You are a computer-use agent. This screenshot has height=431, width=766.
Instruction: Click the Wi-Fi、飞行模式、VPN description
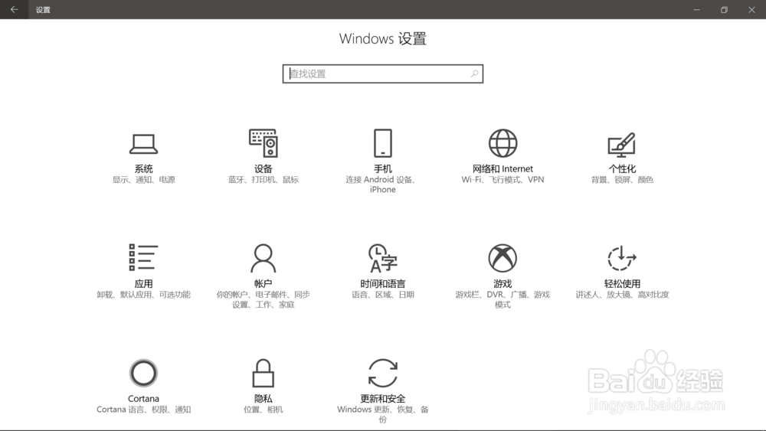pos(502,180)
